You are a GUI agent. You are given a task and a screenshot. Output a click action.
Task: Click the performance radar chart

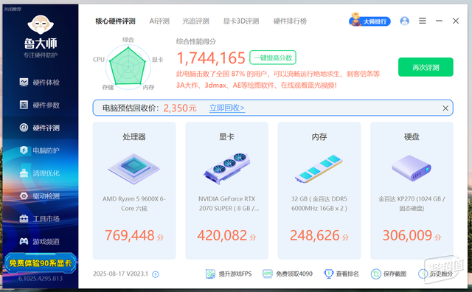tap(128, 66)
